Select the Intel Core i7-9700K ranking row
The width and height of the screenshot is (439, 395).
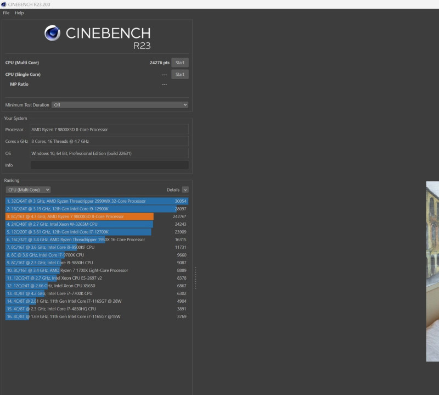point(97,255)
